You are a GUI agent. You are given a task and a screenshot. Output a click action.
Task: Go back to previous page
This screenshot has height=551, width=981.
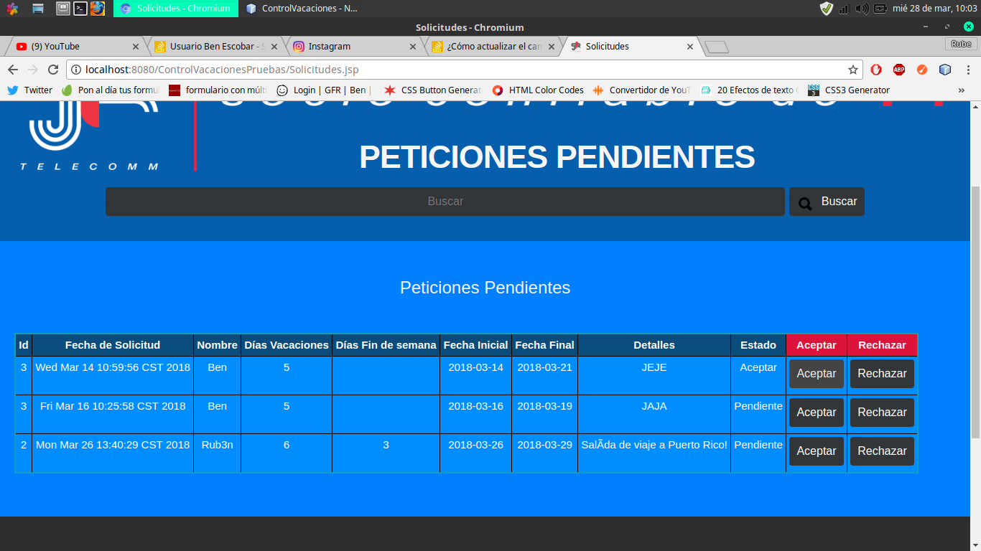(x=12, y=70)
